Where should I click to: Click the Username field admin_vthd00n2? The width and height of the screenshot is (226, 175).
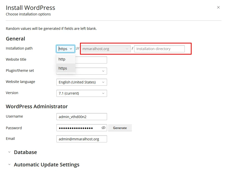[81, 117]
